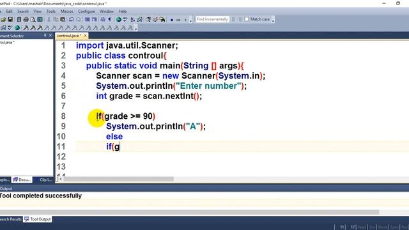Click the record macro dot icon
The image size is (409, 230).
pos(172,20)
